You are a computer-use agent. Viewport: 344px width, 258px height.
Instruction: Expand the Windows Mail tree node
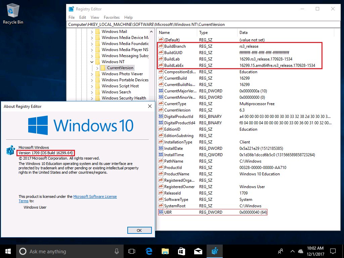(x=92, y=32)
